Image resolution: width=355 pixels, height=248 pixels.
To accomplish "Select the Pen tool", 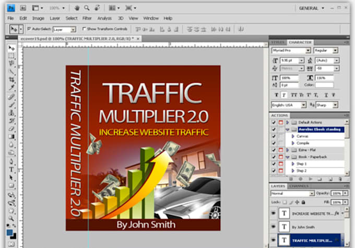I will pos(11,162).
